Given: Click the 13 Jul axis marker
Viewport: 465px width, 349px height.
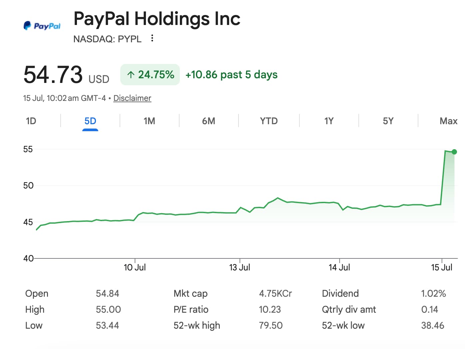Looking at the screenshot, I should 239,267.
